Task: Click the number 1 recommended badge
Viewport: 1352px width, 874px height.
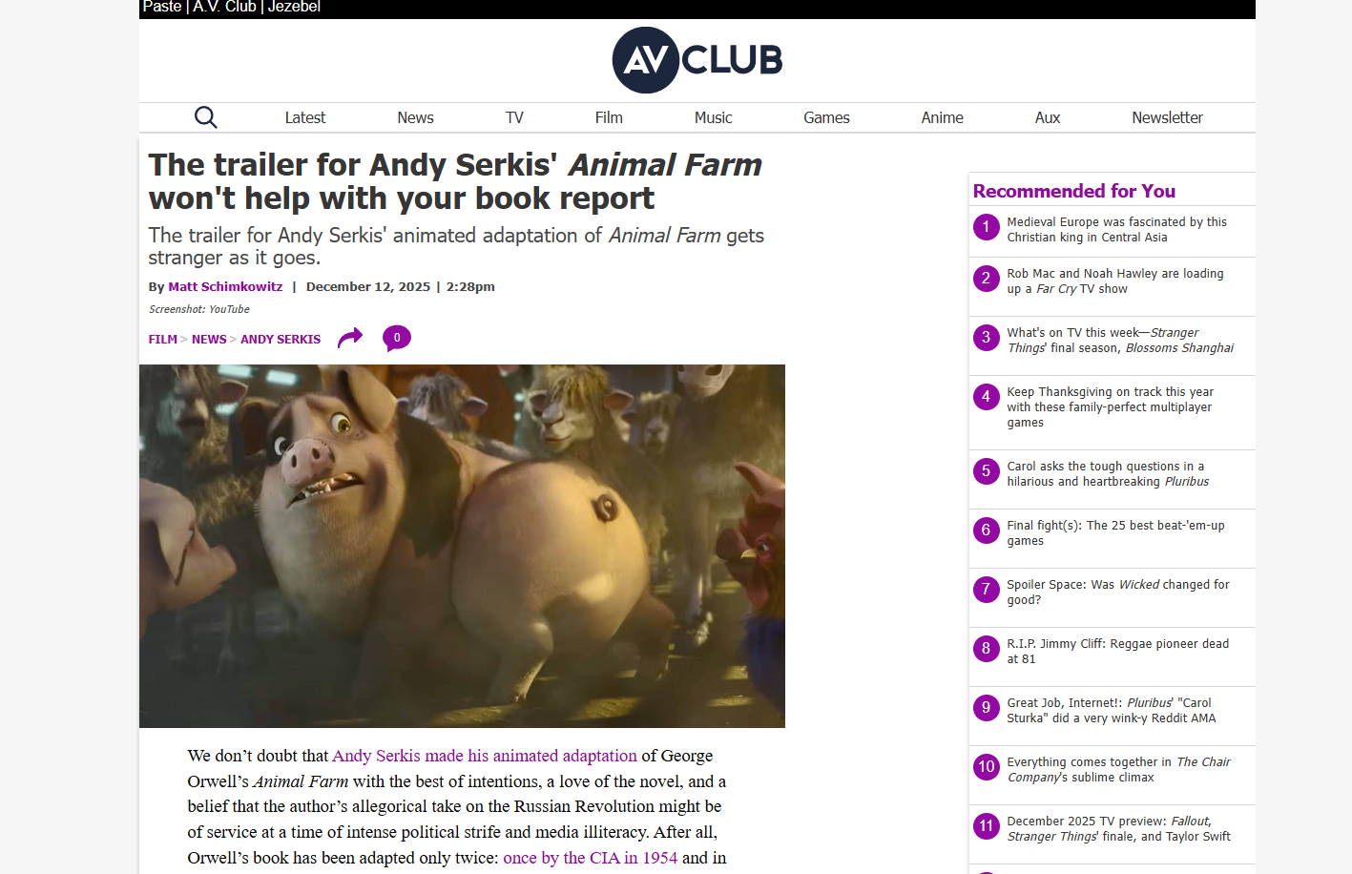Action: pyautogui.click(x=986, y=227)
